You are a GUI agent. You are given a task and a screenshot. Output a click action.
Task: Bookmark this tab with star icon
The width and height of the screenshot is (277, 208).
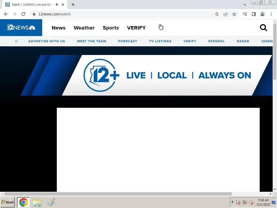click(234, 14)
